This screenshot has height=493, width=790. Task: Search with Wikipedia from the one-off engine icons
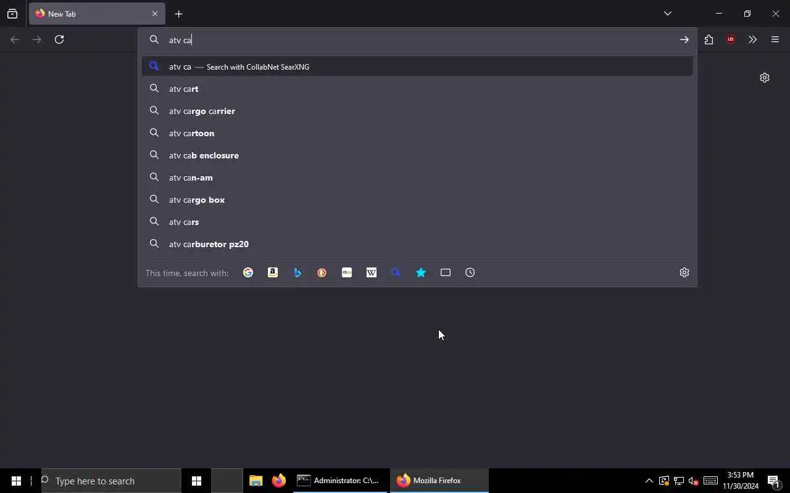click(x=372, y=272)
